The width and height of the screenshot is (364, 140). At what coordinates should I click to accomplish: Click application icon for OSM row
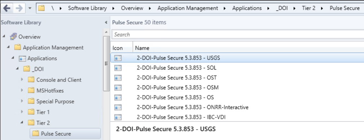click(x=118, y=88)
